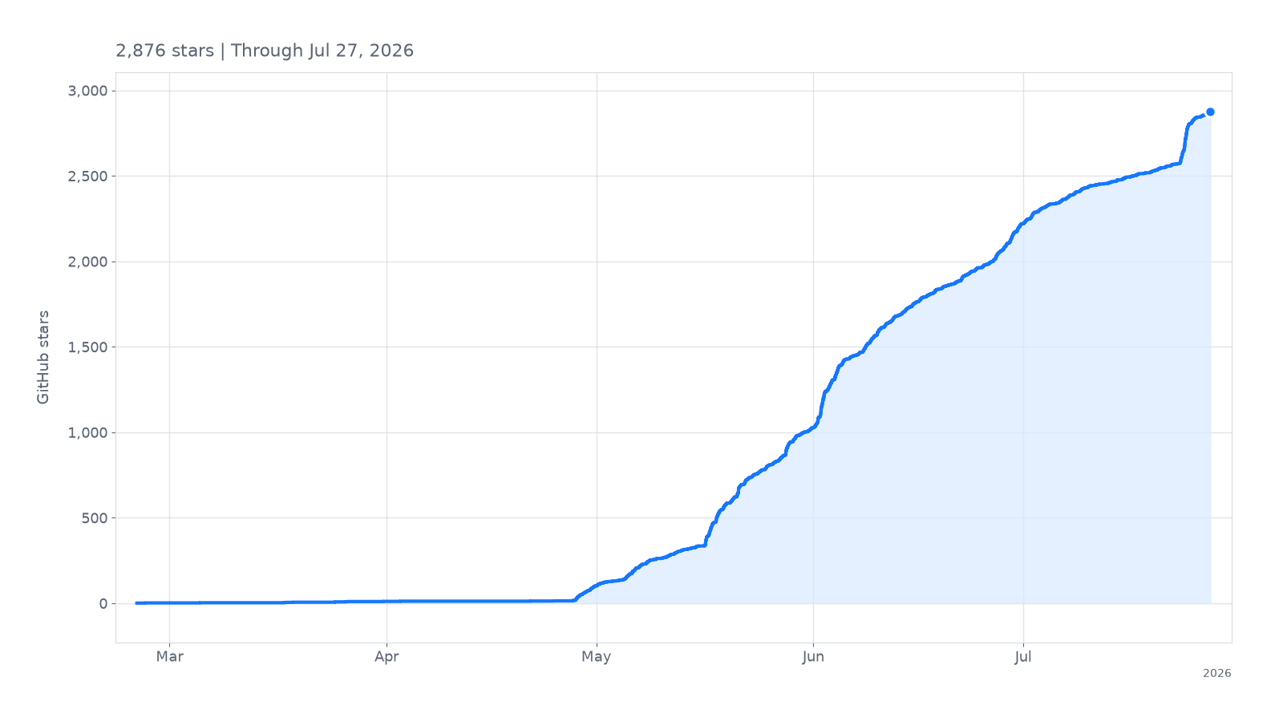Screen dimensions: 1283x722
Task: Click the 3,000 y-axis tick label
Action: click(87, 91)
